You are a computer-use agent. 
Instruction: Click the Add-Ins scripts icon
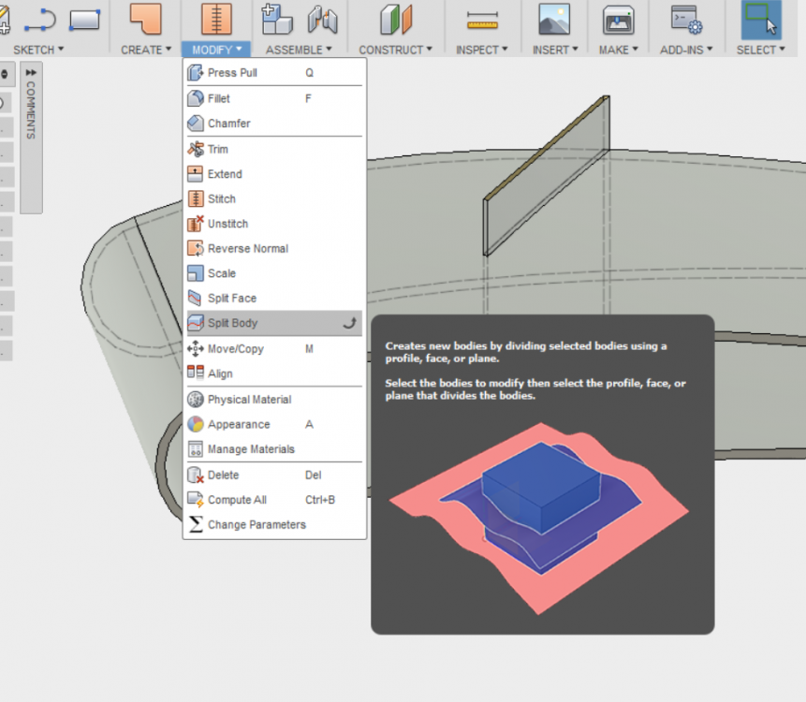click(686, 20)
